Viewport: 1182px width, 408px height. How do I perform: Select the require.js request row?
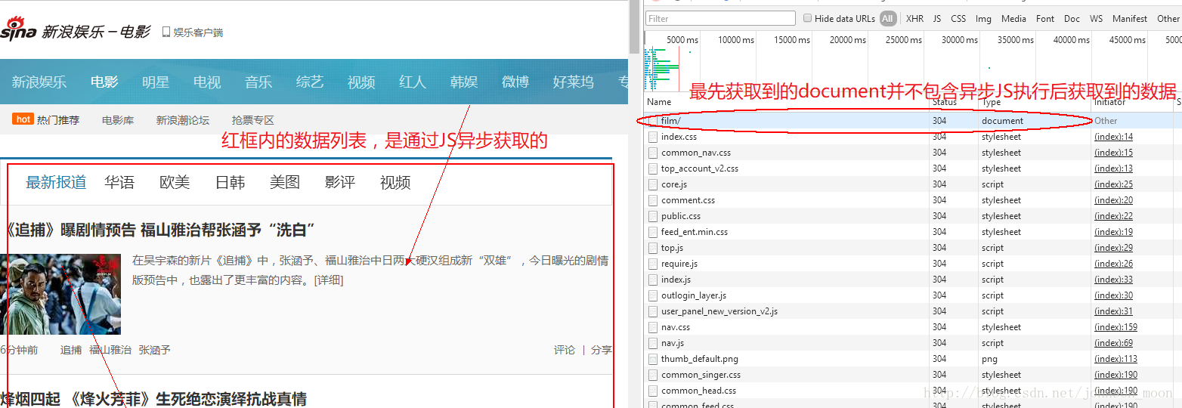(x=912, y=264)
